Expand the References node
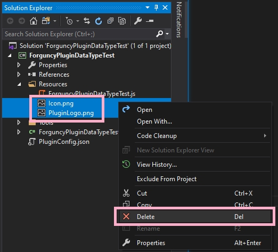 pyautogui.click(x=19, y=75)
